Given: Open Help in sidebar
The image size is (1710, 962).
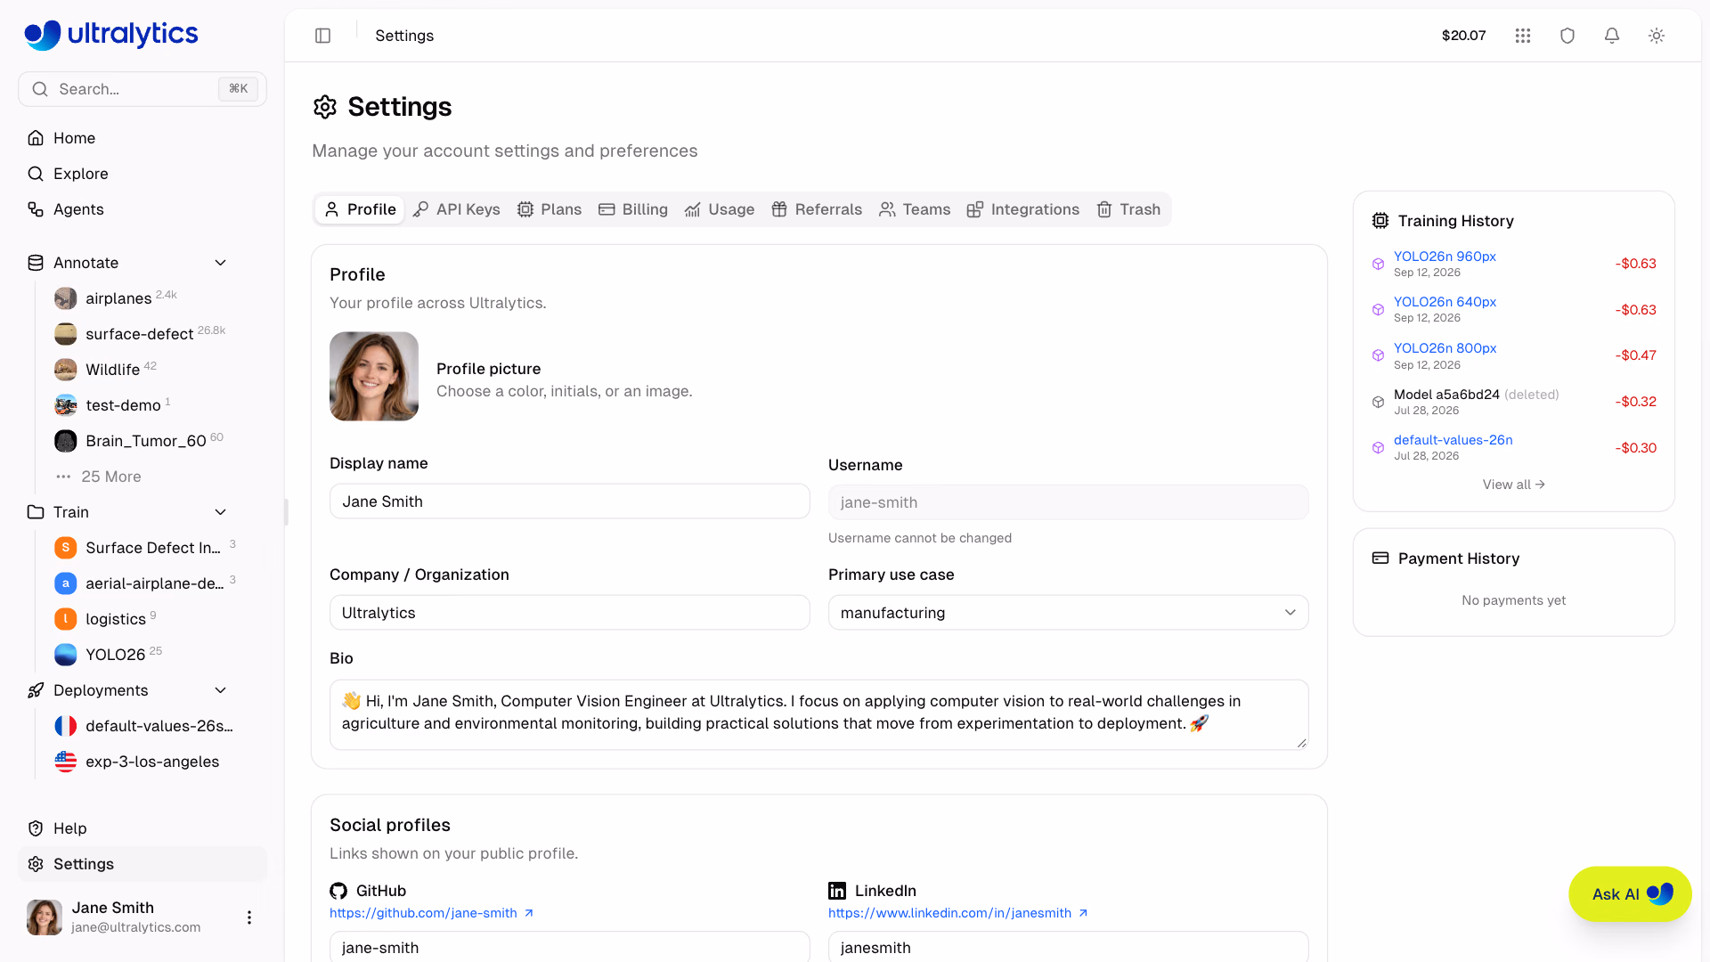Looking at the screenshot, I should coord(142,828).
